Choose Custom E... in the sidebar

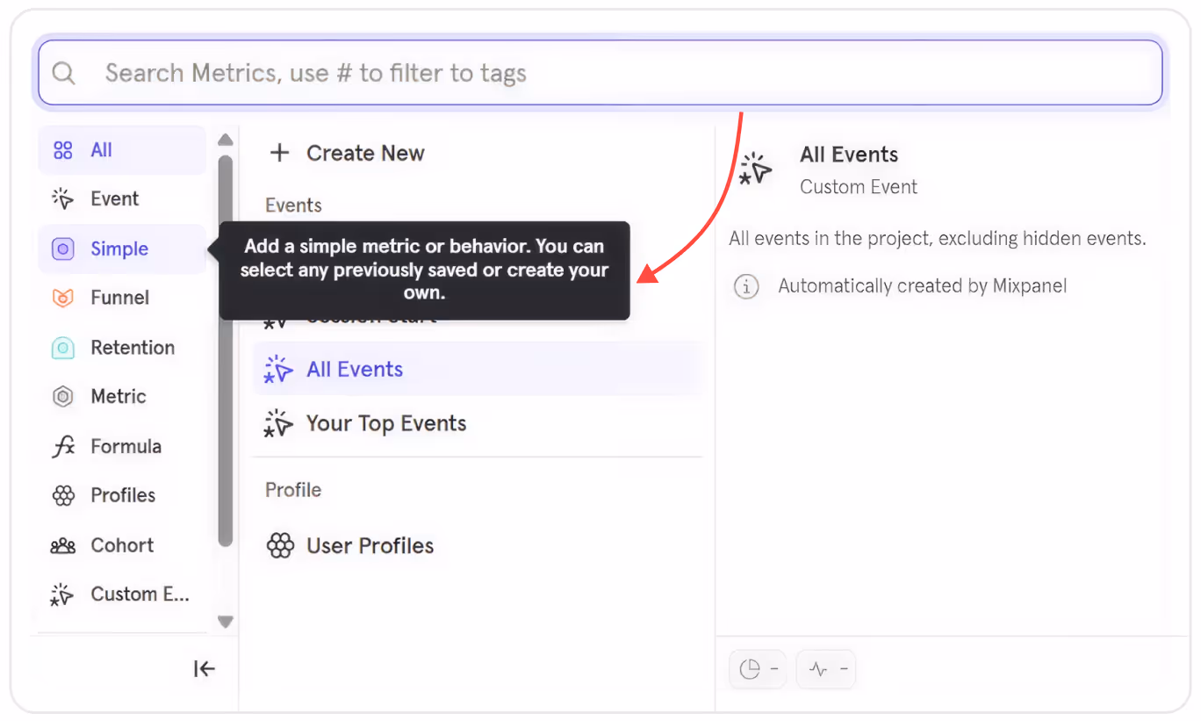tap(122, 595)
